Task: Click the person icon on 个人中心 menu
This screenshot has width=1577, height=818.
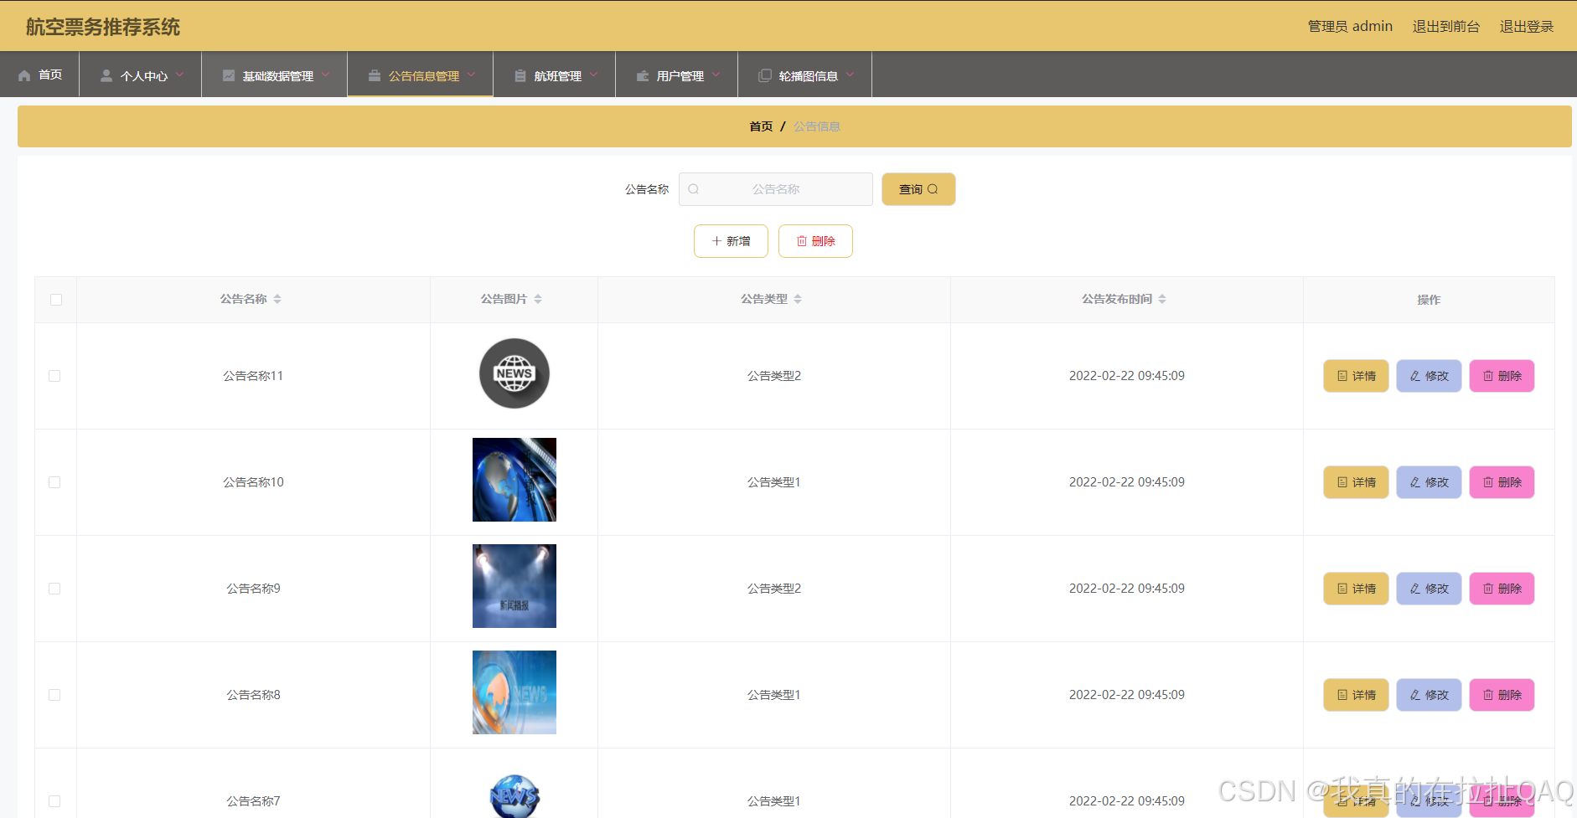Action: [106, 75]
